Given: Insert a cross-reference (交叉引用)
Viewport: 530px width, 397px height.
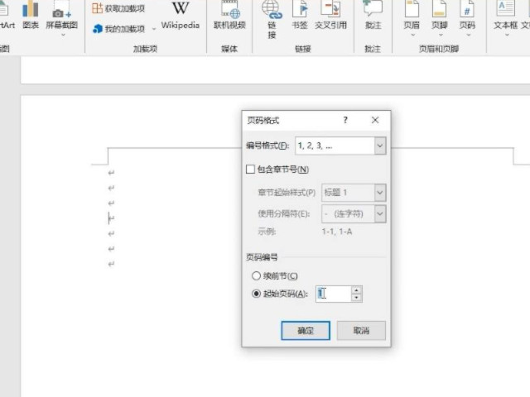Looking at the screenshot, I should [x=330, y=15].
